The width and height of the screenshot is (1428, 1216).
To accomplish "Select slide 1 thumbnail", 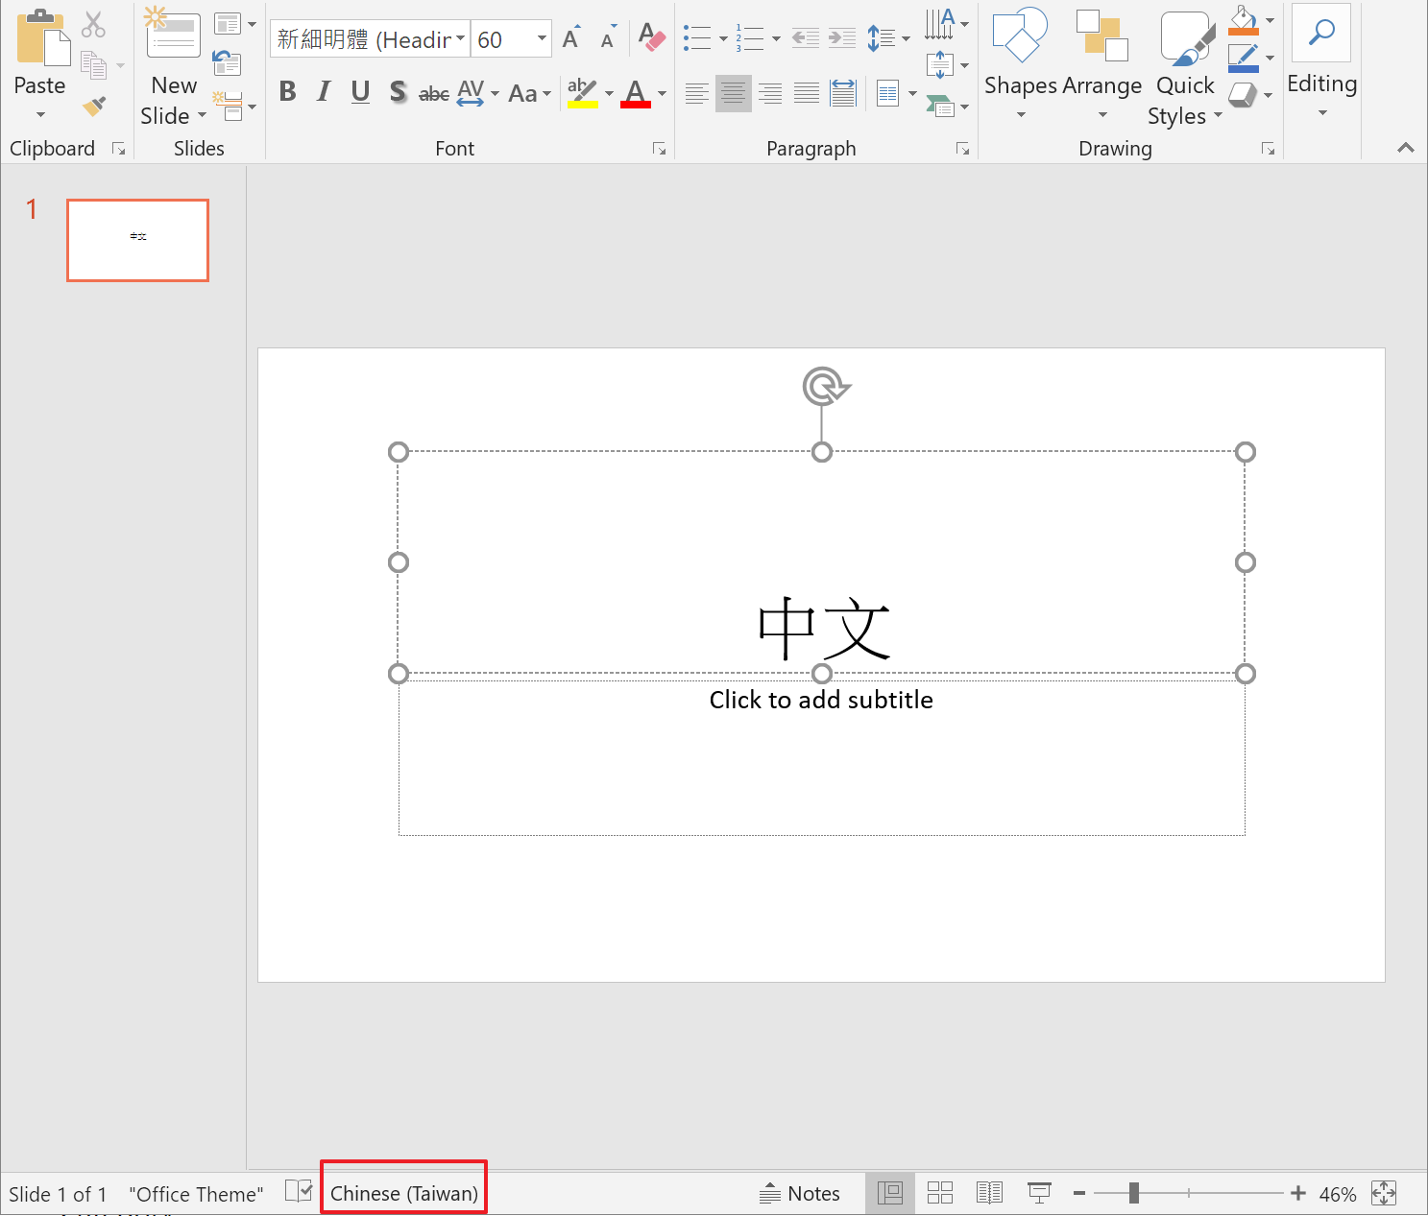I will (137, 240).
